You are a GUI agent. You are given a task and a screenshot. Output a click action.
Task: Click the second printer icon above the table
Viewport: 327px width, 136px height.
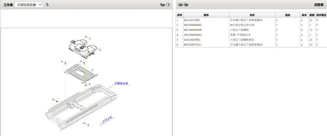pos(186,5)
